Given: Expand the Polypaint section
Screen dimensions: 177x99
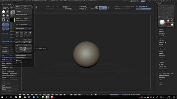Looking at the screenshot, I should pyautogui.click(x=161, y=62).
